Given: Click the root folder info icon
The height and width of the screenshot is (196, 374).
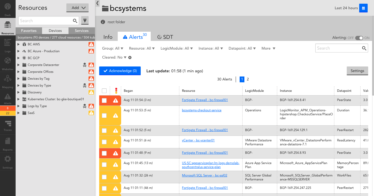Looking at the screenshot, I should [x=103, y=22].
